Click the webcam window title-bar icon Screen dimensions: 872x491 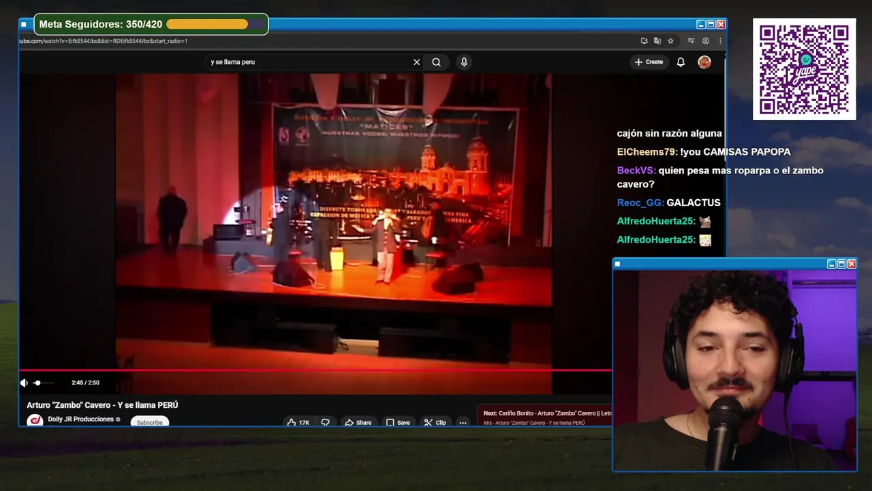(618, 264)
